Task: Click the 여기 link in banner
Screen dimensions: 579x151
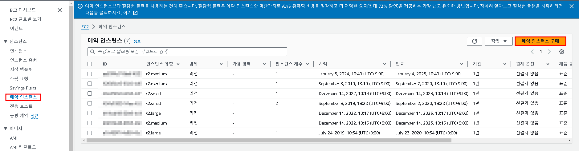Action: pos(127,13)
